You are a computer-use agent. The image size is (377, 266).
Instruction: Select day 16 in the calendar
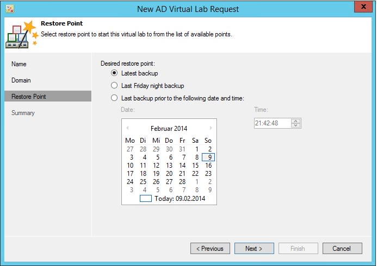(x=208, y=166)
